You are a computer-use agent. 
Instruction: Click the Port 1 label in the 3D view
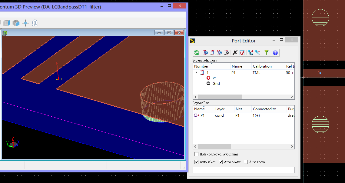[x=58, y=79]
